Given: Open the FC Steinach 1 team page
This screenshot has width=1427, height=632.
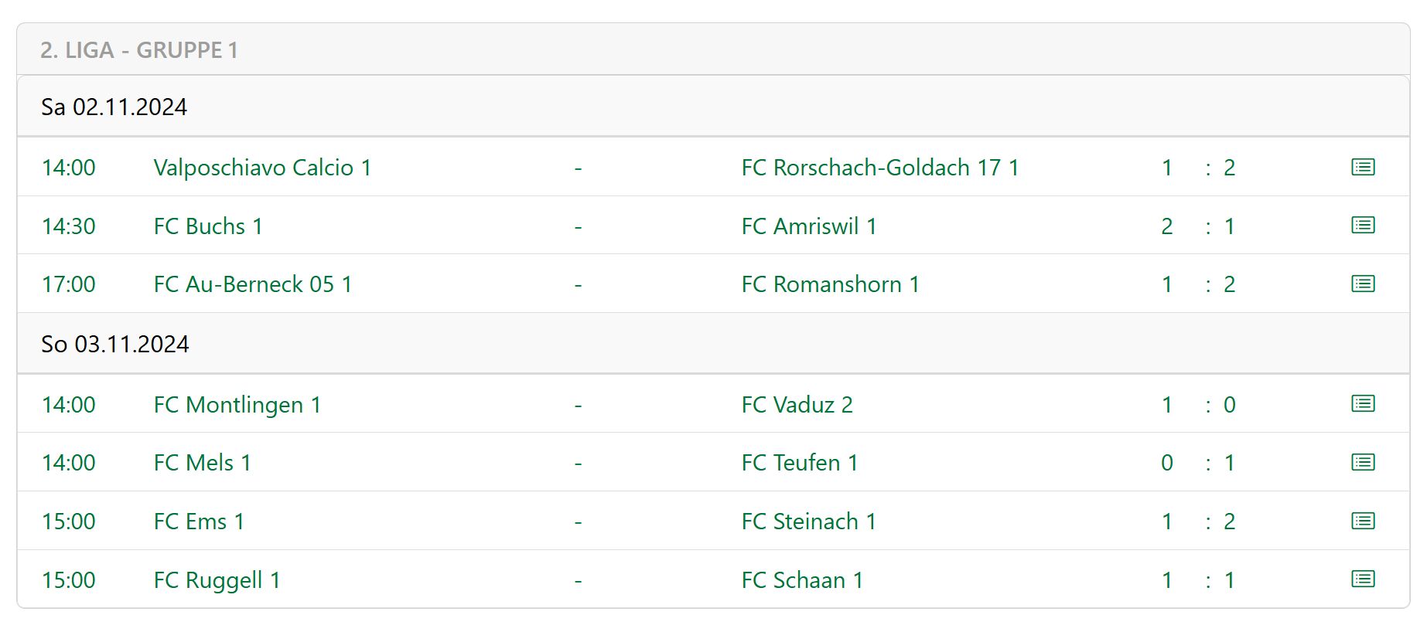Looking at the screenshot, I should pos(808,522).
